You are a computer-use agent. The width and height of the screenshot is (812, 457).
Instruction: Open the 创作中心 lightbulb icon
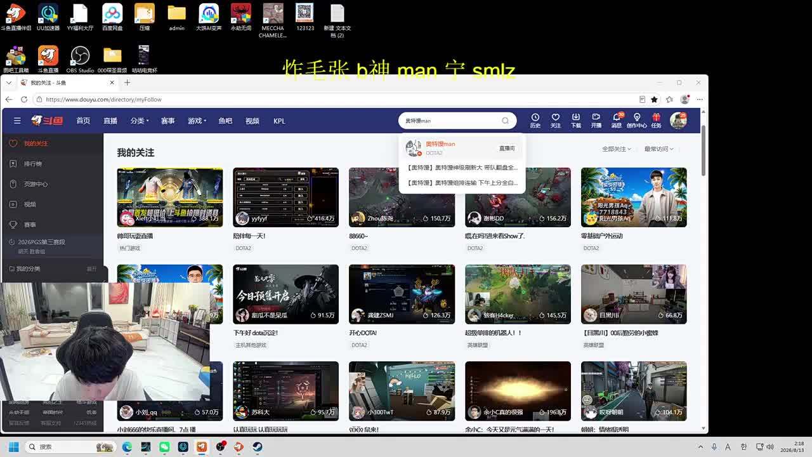coord(637,121)
